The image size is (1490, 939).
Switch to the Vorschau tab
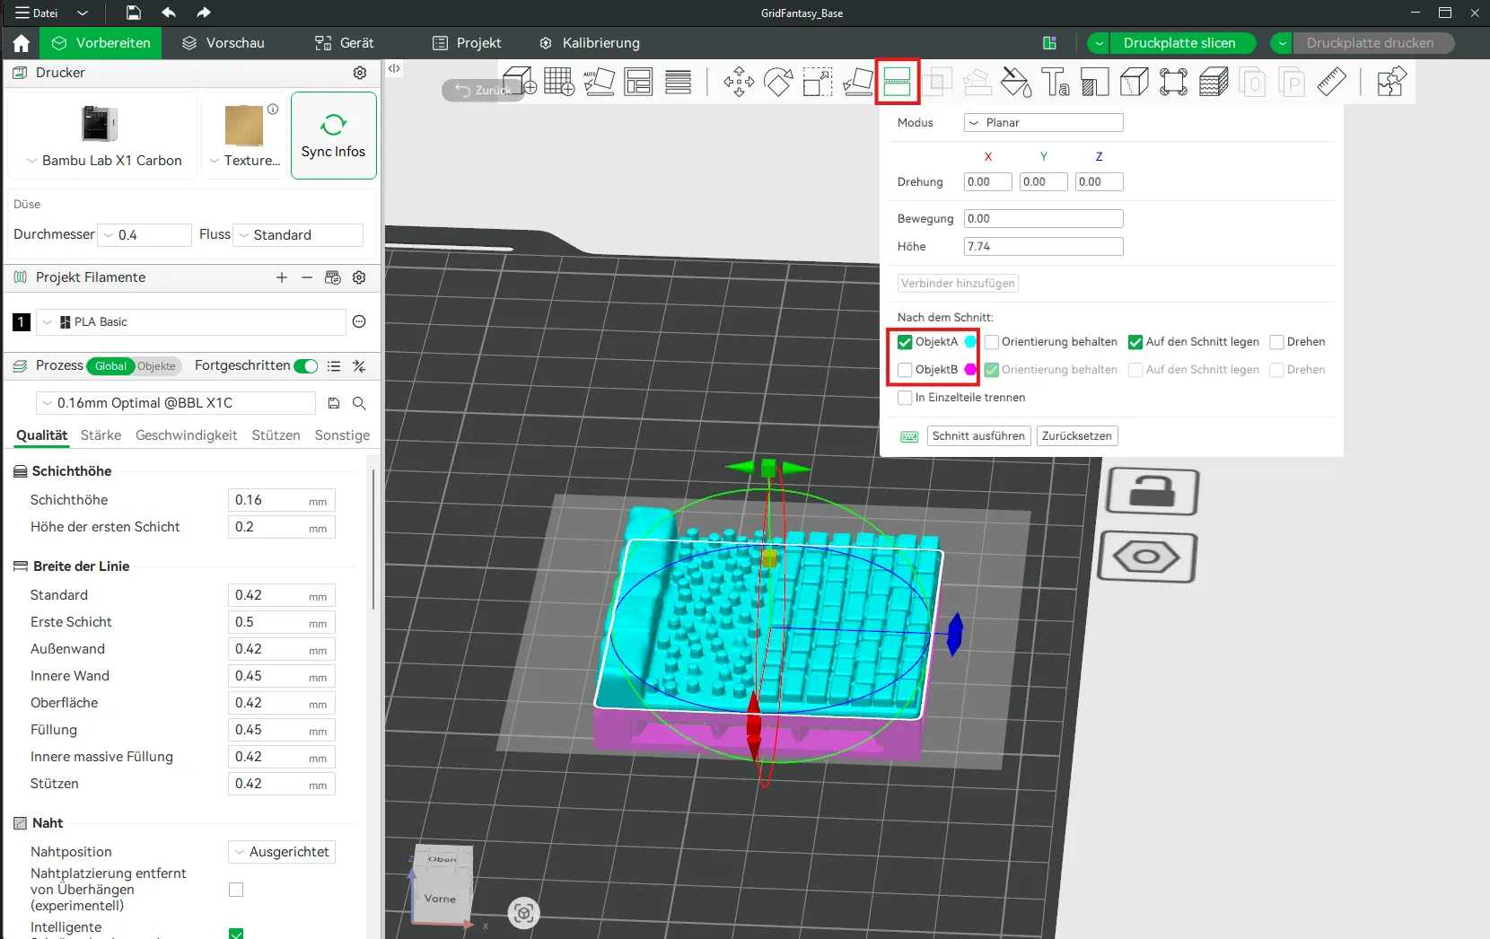tap(223, 43)
